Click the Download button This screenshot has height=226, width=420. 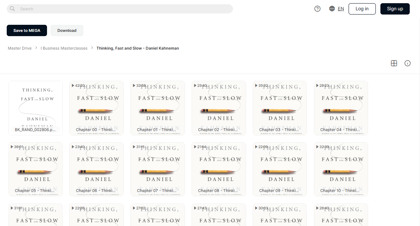[67, 30]
